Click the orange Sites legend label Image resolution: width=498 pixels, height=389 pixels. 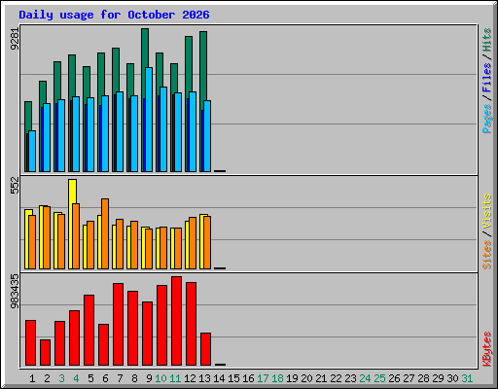pos(486,255)
